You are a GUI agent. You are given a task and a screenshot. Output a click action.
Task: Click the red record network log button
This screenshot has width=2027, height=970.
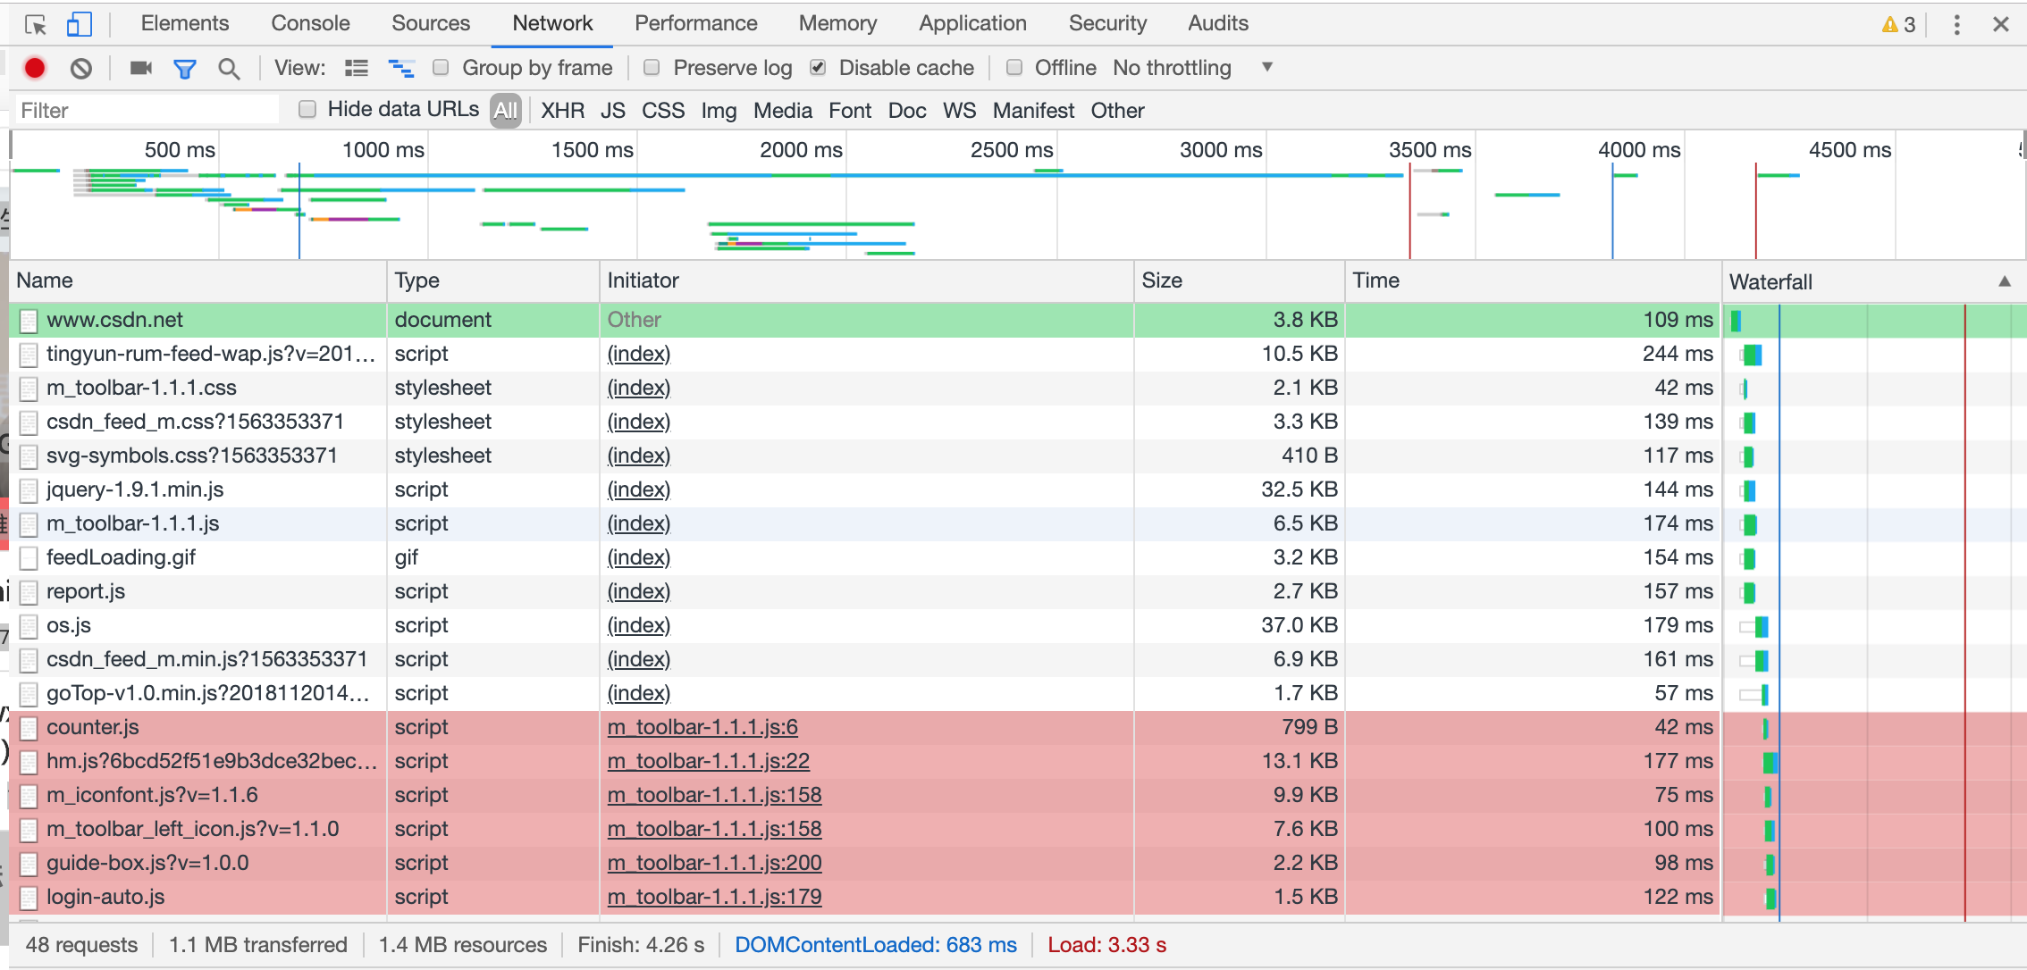tap(35, 68)
